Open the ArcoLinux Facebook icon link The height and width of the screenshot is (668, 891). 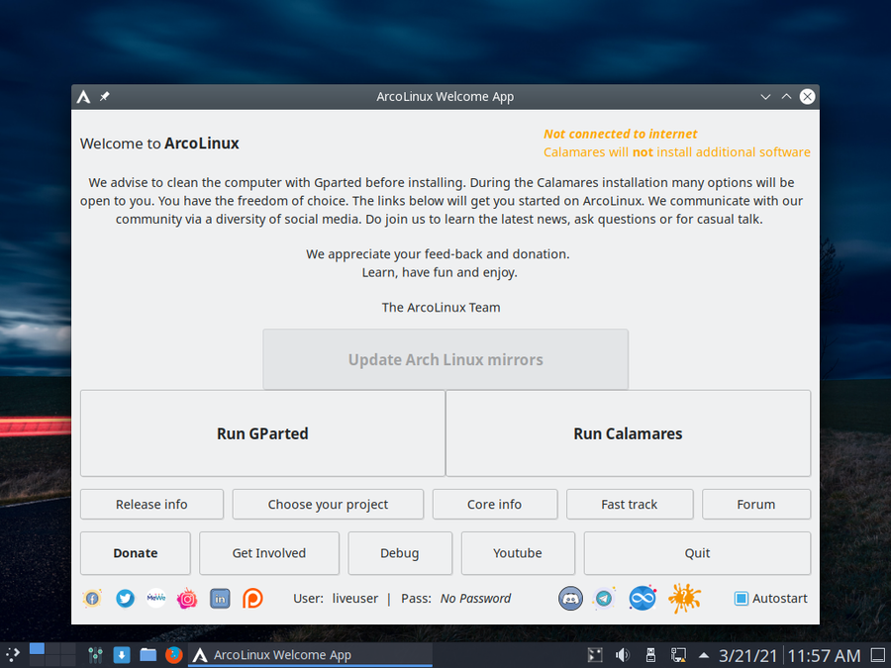click(x=92, y=598)
